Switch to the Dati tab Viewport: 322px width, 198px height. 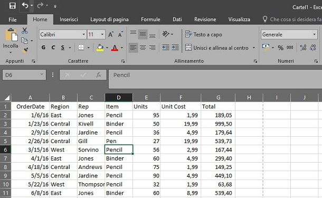click(x=177, y=20)
